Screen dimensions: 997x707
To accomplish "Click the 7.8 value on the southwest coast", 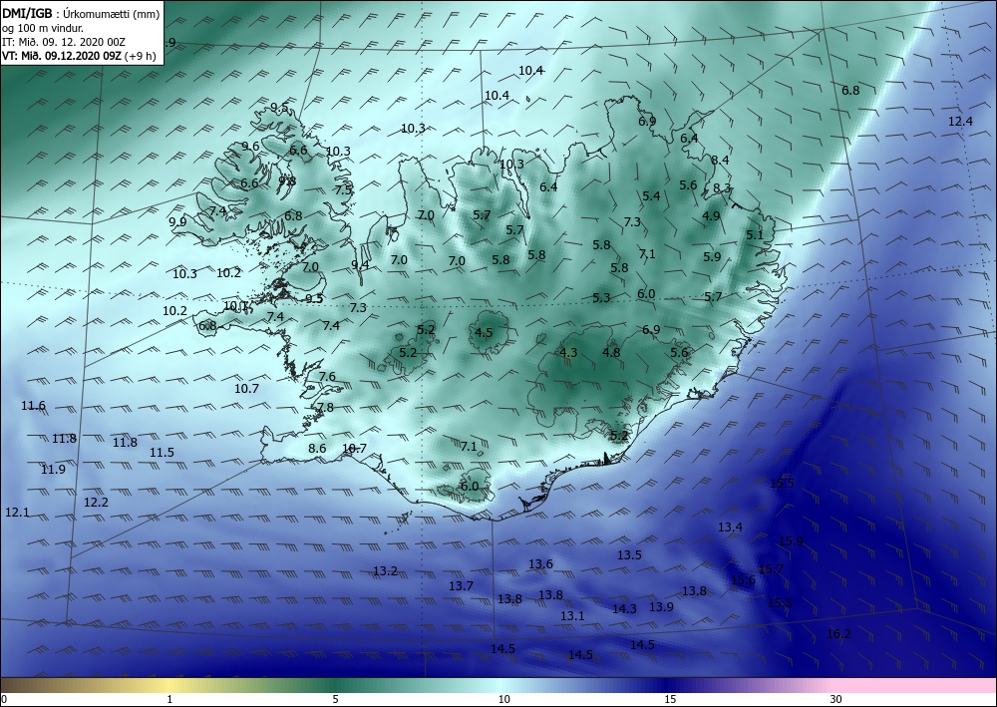I will [x=325, y=407].
